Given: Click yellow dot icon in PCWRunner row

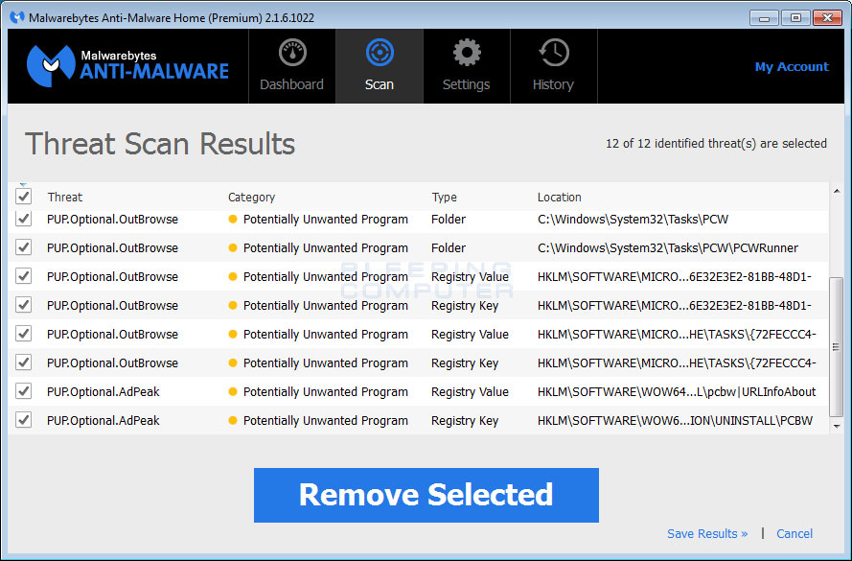Looking at the screenshot, I should (x=233, y=247).
